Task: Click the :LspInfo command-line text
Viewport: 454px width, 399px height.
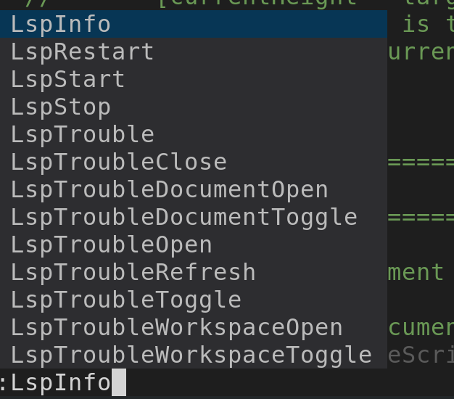Action: [x=55, y=382]
